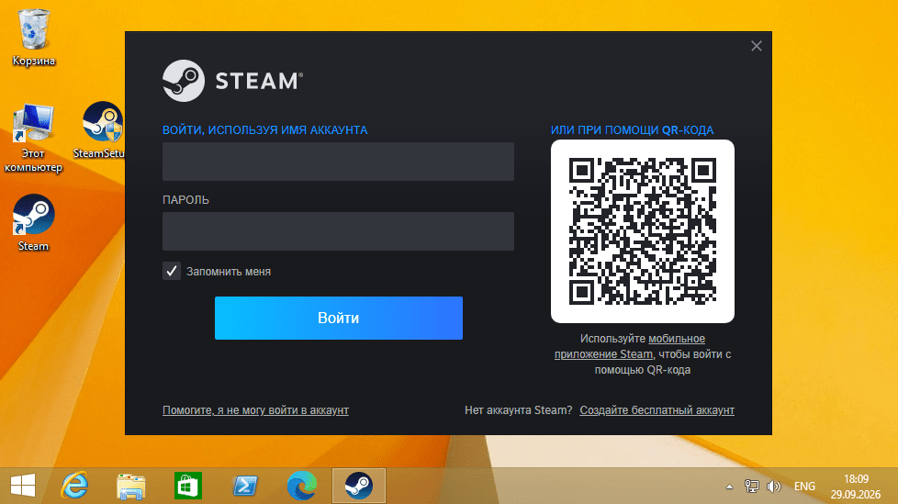Screen dimensions: 898x504
Task: Click the Запомнить меня label text
Action: tap(229, 272)
